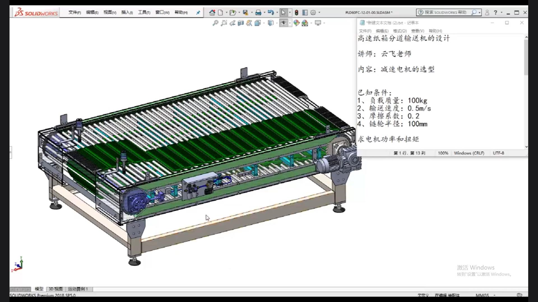The height and width of the screenshot is (302, 538).
Task: Open the SolidWorks 文件(F) menu
Action: [x=75, y=12]
